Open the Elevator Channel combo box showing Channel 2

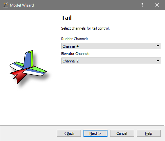point(111,61)
